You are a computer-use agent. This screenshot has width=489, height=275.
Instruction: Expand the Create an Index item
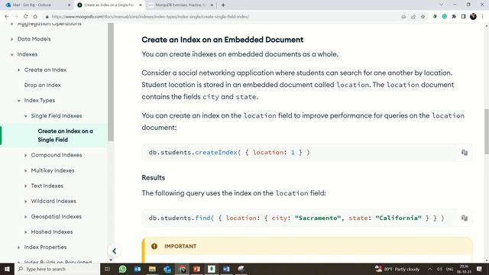[x=18, y=70]
